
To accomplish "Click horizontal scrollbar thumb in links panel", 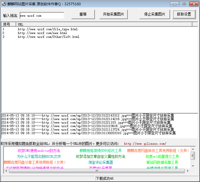I will 97,171.
